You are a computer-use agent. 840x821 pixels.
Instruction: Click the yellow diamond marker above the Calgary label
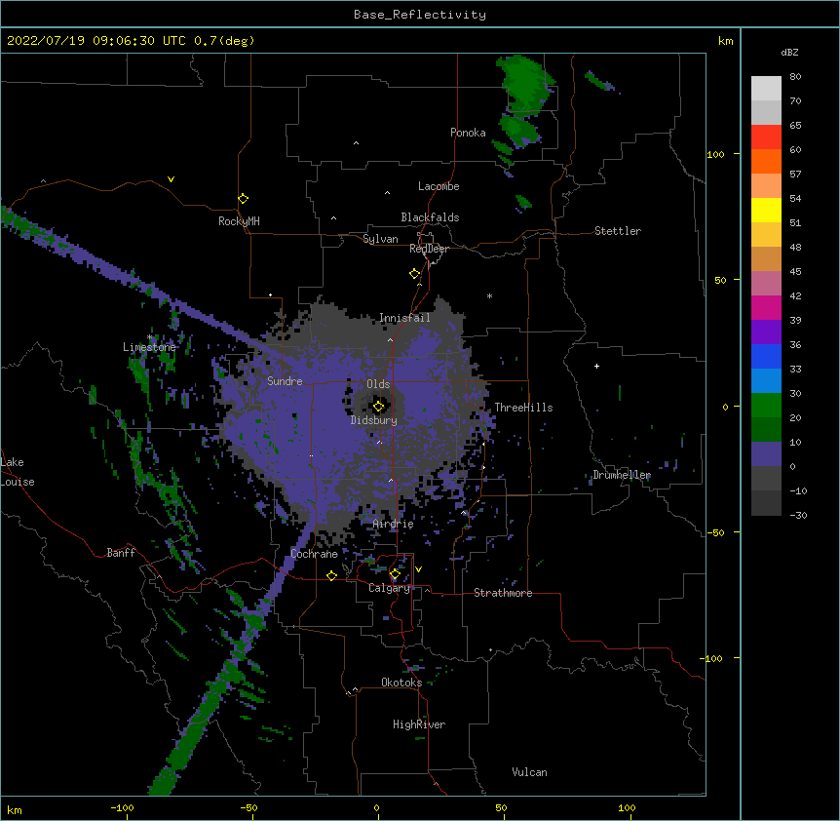(395, 574)
